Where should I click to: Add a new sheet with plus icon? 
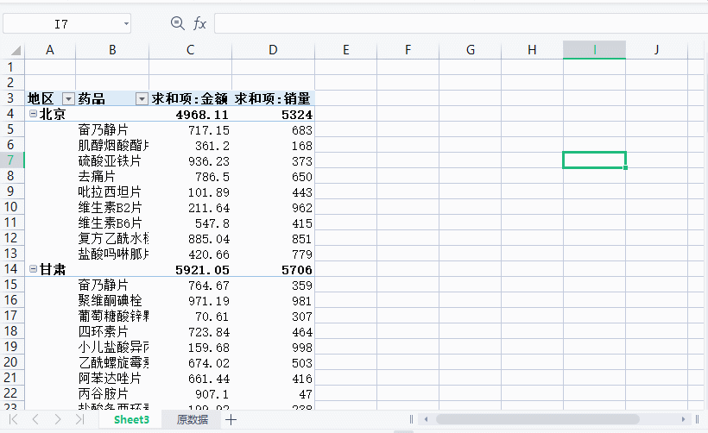coord(231,419)
